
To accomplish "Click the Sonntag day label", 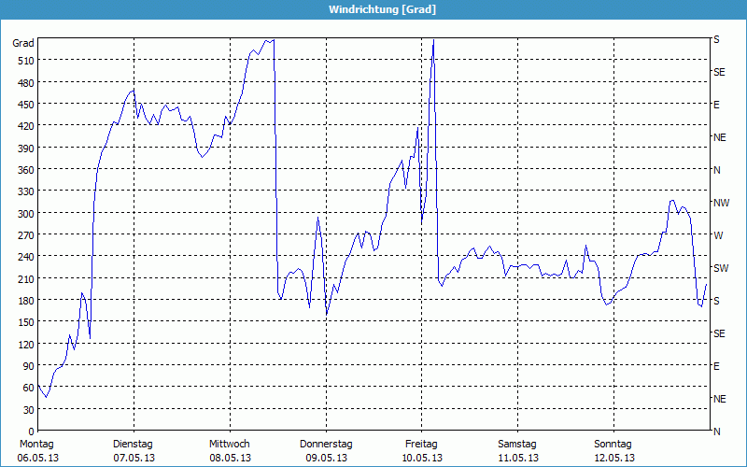I will 613,444.
